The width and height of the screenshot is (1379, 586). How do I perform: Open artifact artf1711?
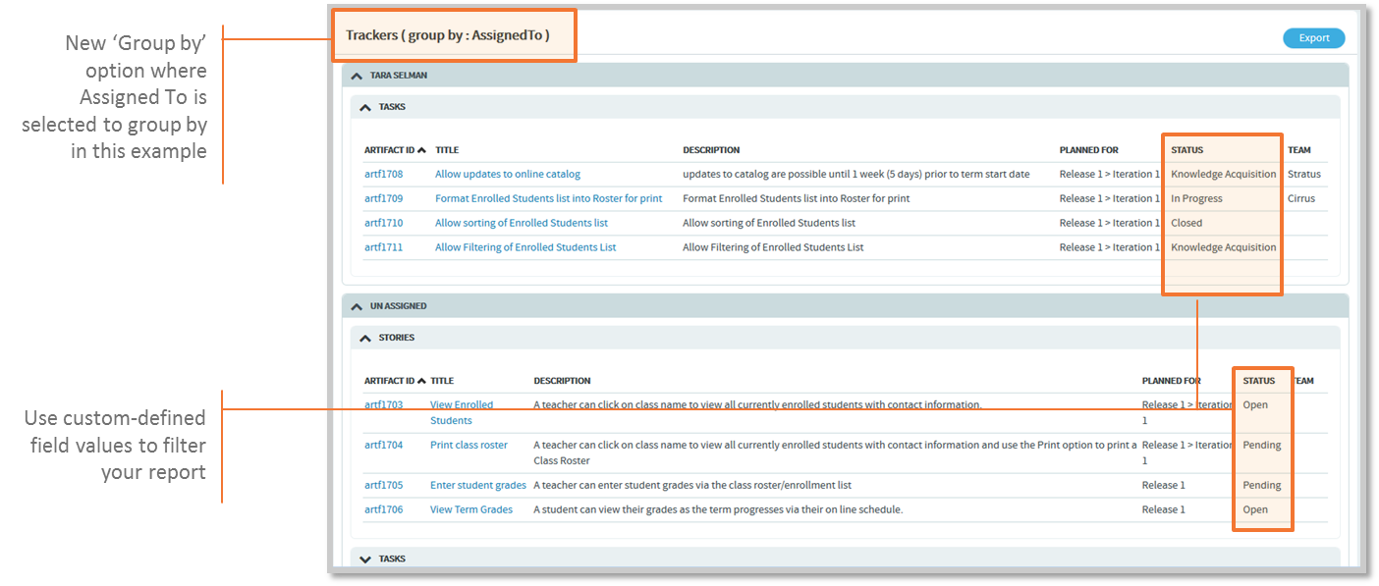tap(383, 247)
